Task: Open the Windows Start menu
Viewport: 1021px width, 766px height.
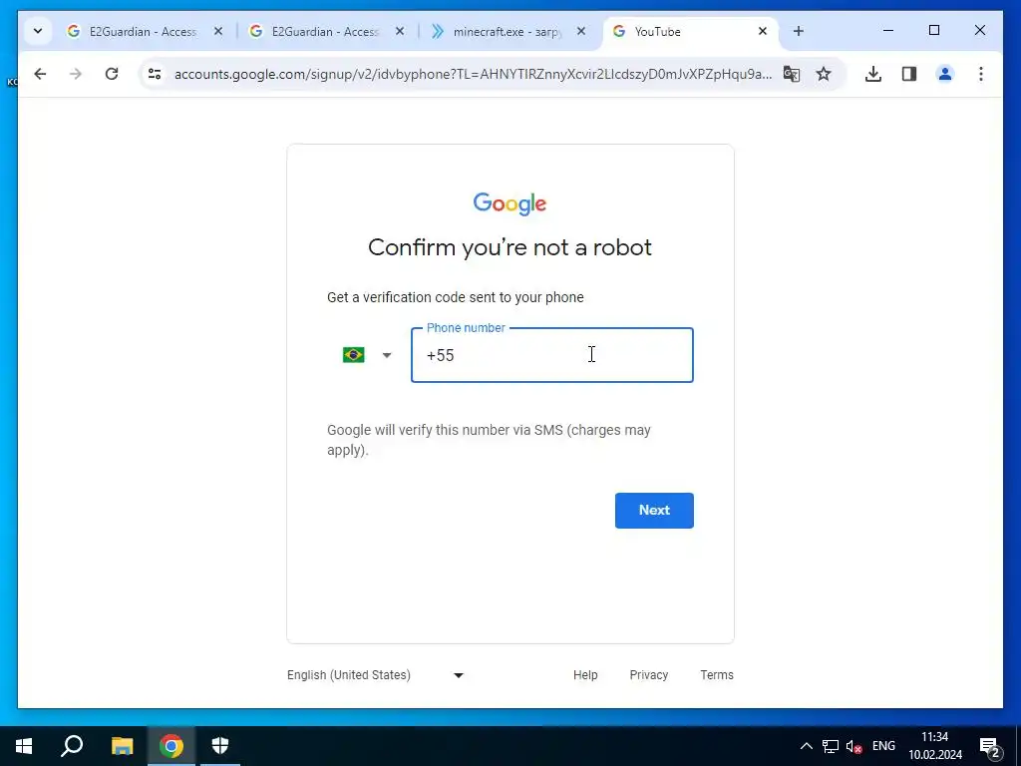Action: click(x=24, y=746)
